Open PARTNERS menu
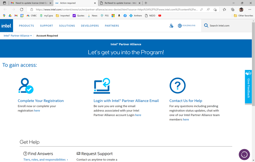 (x=112, y=26)
